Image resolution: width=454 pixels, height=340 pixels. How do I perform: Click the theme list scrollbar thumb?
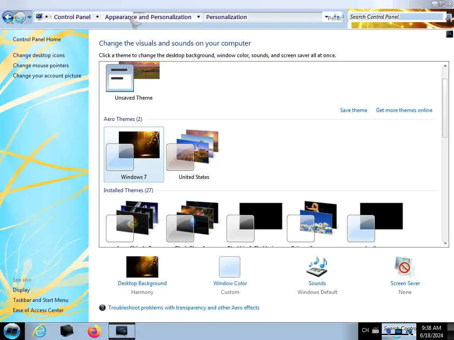445,108
